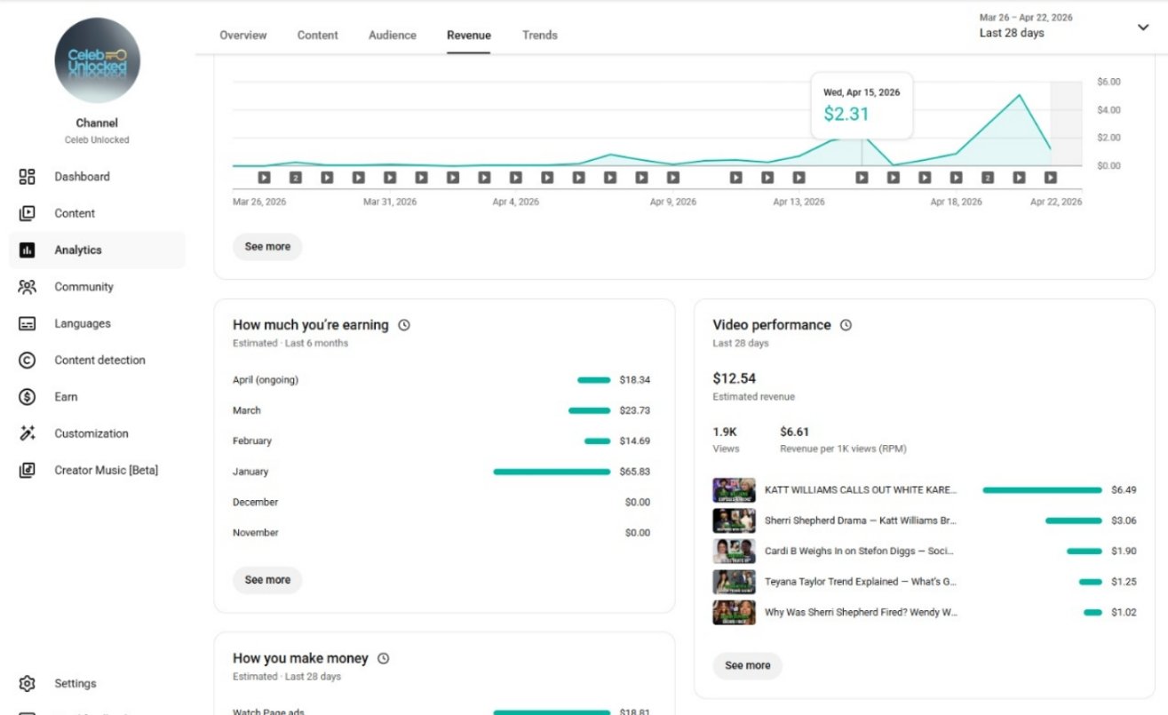Expand the Last 28 days date range dropdown
The width and height of the screenshot is (1168, 715).
click(x=1142, y=28)
